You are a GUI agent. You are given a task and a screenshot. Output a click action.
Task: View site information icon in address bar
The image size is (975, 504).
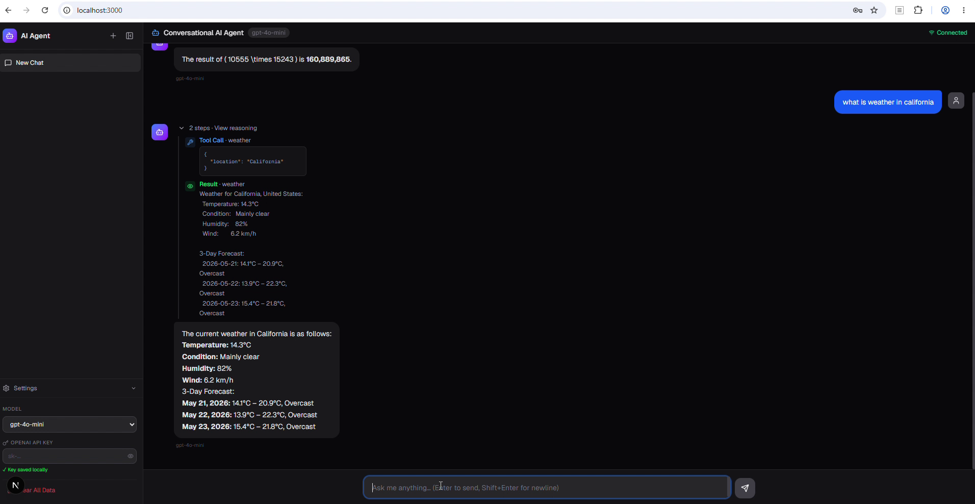click(67, 10)
